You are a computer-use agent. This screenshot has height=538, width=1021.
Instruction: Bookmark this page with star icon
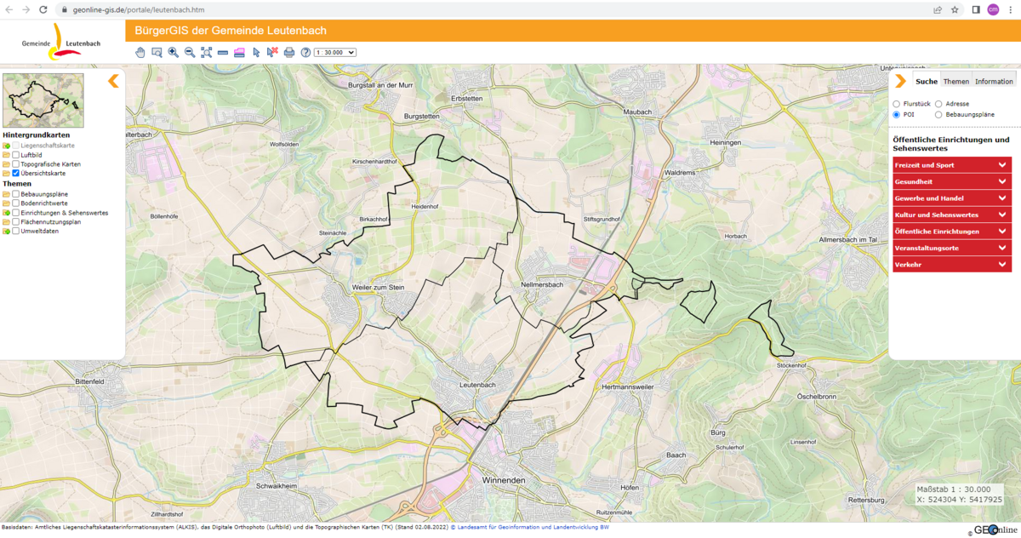pos(955,9)
